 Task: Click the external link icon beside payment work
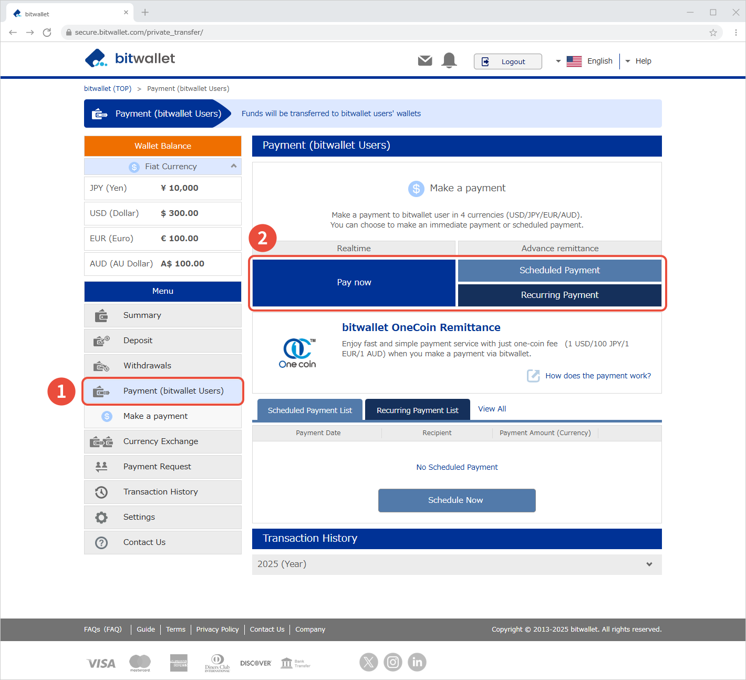coord(533,376)
